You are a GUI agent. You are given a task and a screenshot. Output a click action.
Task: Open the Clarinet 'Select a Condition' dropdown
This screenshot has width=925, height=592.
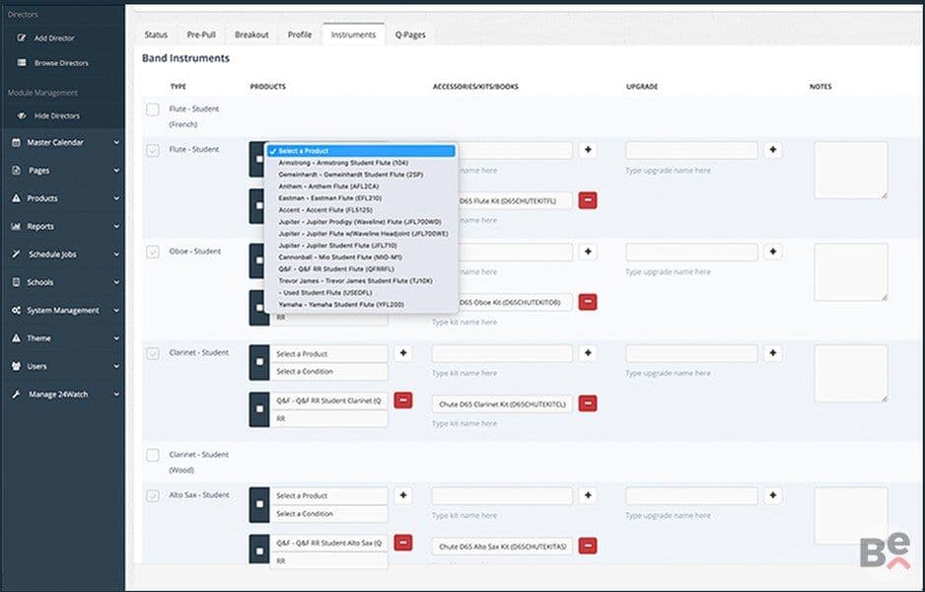click(329, 372)
